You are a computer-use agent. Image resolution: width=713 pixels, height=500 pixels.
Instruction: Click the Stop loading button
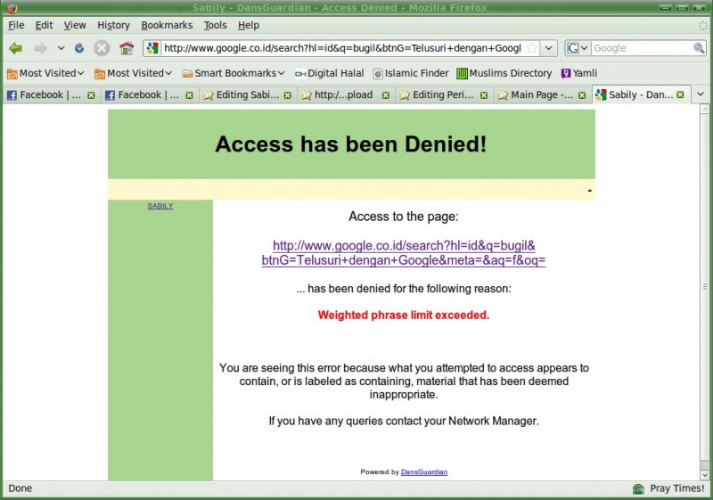tap(102, 48)
